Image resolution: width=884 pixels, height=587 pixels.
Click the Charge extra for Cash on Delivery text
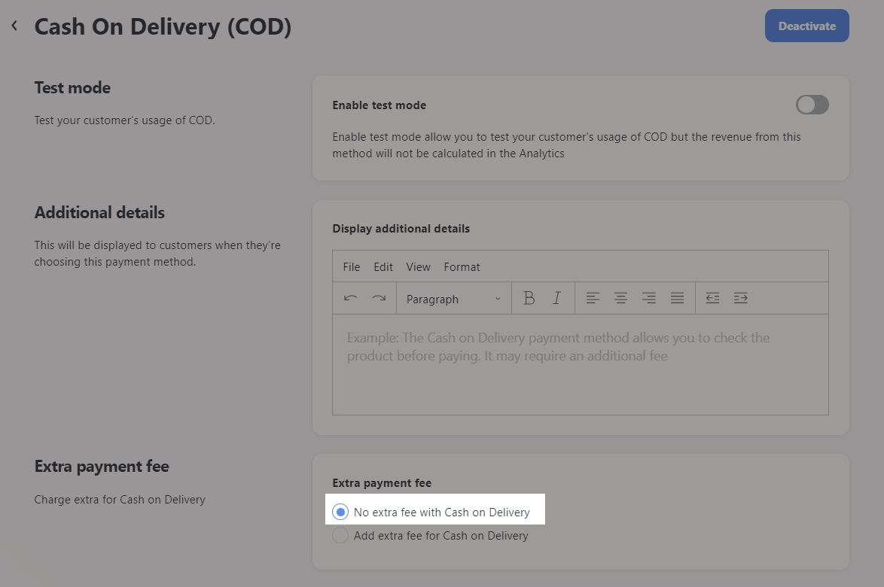(x=120, y=500)
